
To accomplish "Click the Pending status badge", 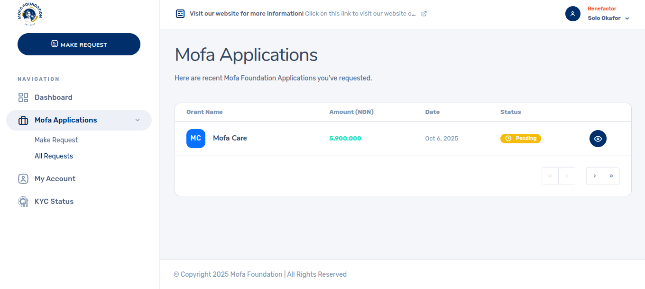I will [521, 139].
